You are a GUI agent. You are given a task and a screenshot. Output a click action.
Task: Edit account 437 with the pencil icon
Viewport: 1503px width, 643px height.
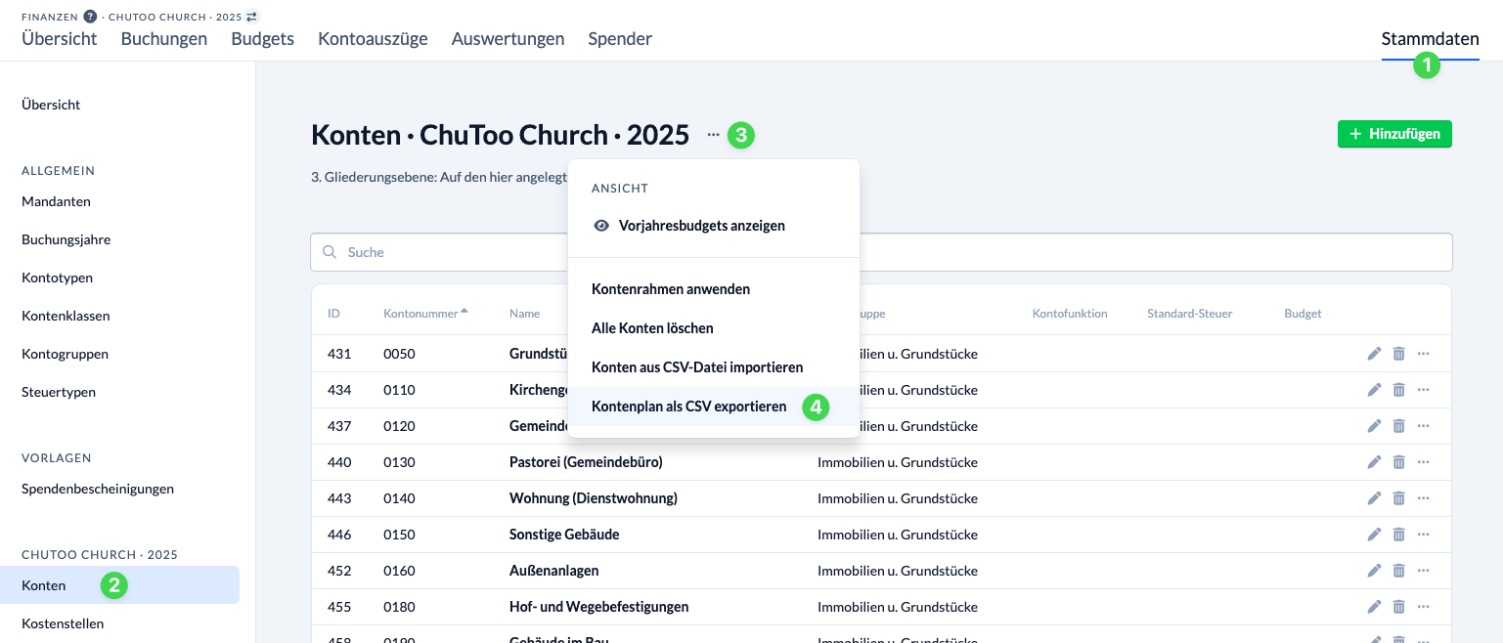coord(1374,426)
